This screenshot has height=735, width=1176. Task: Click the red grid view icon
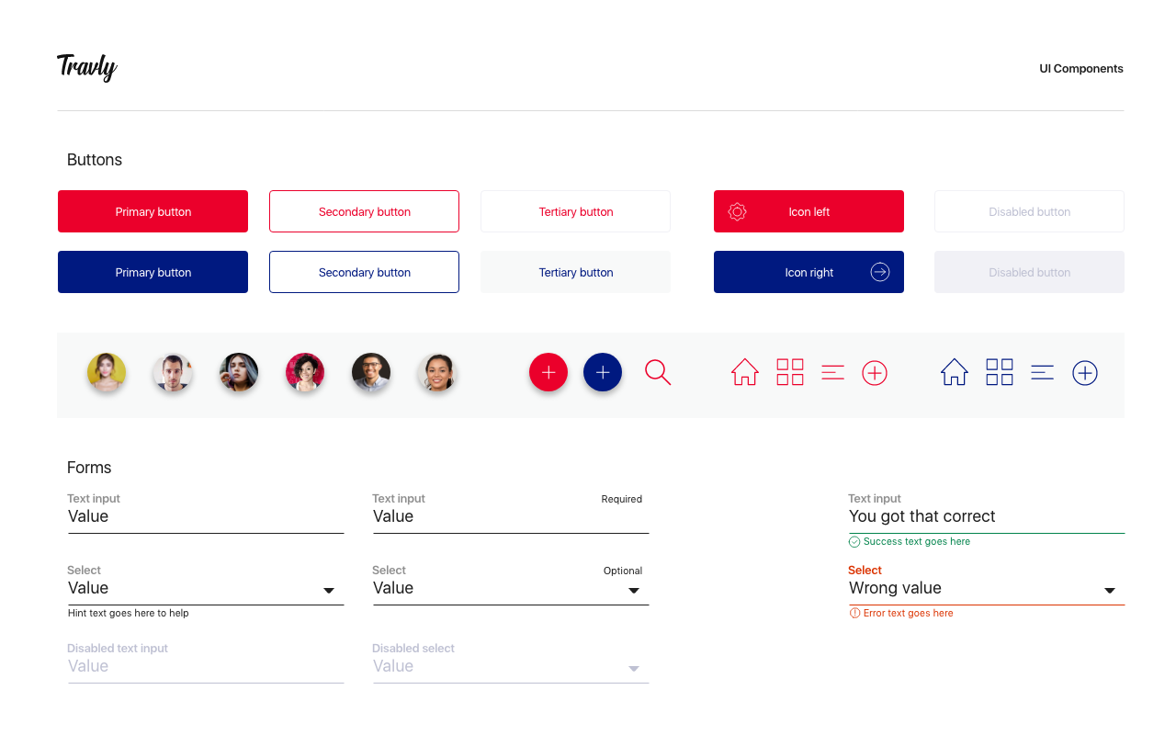tap(790, 372)
